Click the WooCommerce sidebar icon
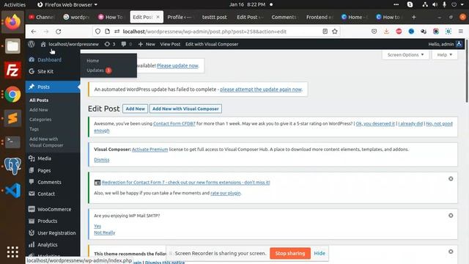This screenshot has height=264, width=469. [x=32, y=209]
